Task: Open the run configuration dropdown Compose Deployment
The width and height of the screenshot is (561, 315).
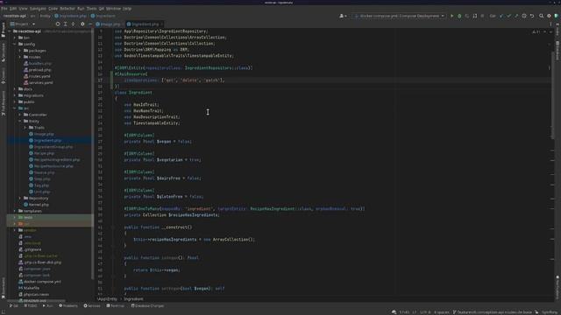Action: coord(399,16)
